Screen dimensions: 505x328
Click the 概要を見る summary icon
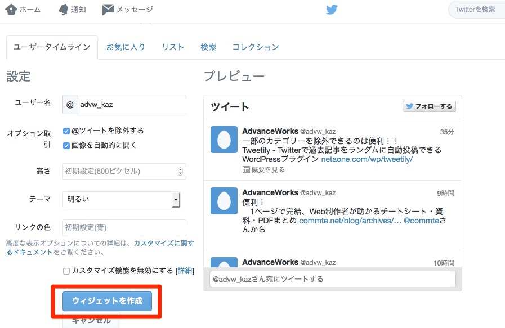point(246,169)
